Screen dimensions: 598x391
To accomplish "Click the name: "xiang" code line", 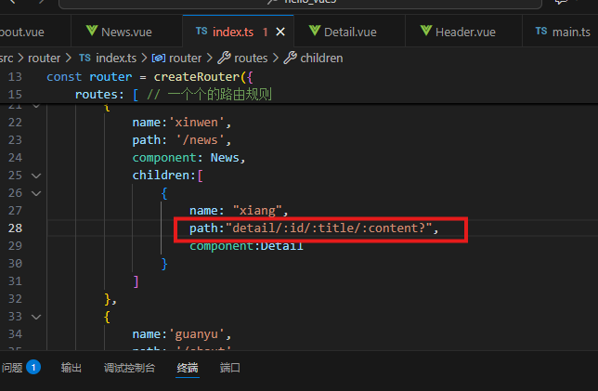I will coord(239,211).
